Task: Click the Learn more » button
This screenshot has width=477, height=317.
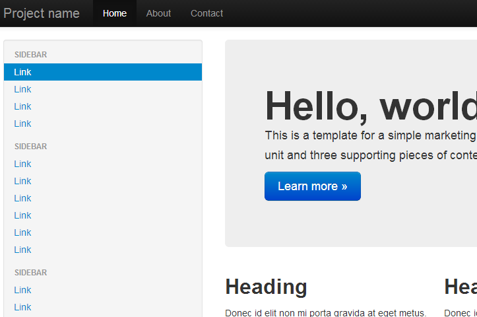Action: 313,186
